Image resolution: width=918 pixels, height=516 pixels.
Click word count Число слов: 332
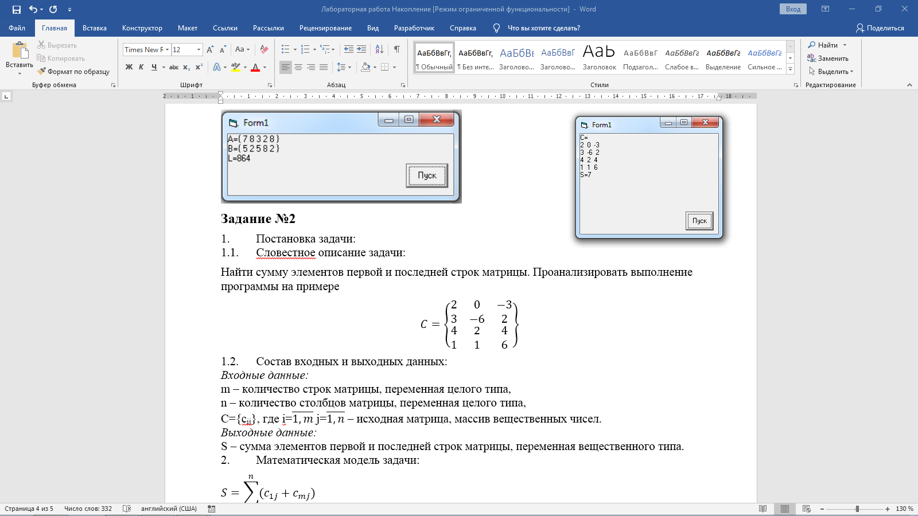click(x=88, y=509)
